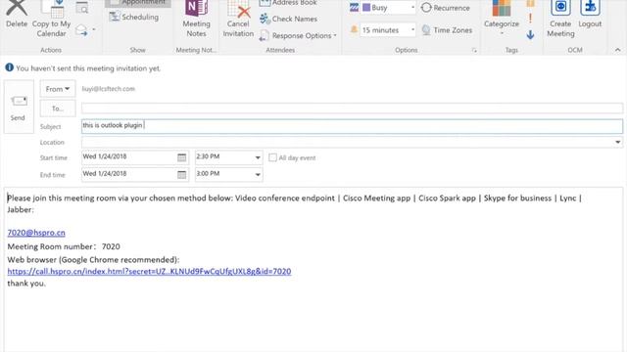Open the Start time calendar picker
The width and height of the screenshot is (627, 352).
(x=182, y=157)
